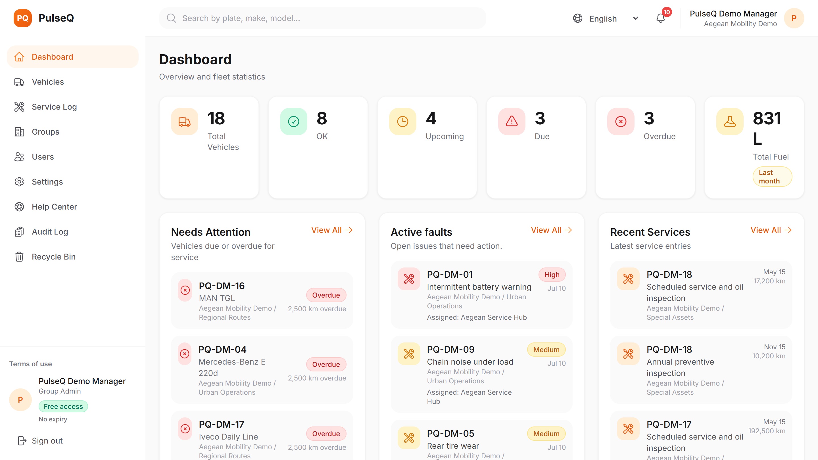Select Groups in sidebar

click(x=73, y=132)
